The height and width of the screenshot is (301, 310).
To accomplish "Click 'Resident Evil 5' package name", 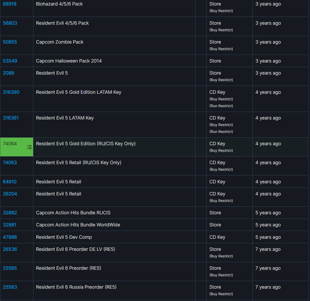I will pyautogui.click(x=52, y=73).
